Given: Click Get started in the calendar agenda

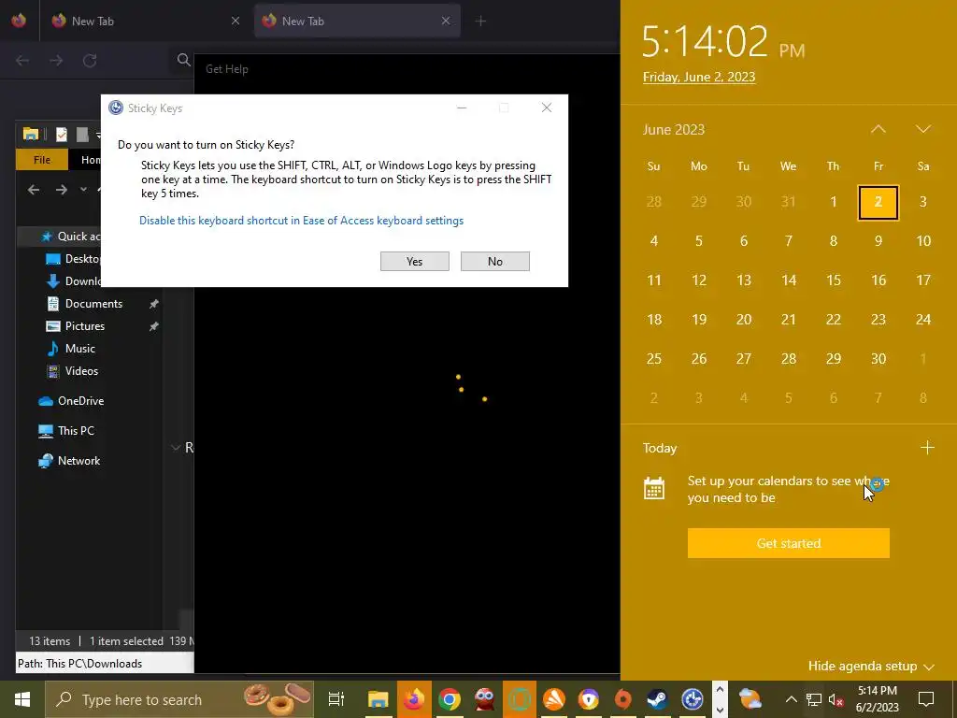Looking at the screenshot, I should tap(789, 543).
